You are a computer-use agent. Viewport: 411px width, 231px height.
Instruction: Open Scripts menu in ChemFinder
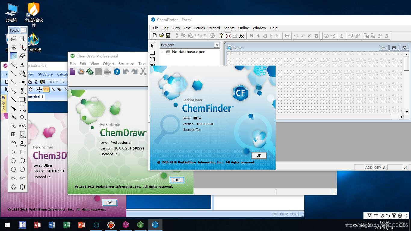[229, 28]
